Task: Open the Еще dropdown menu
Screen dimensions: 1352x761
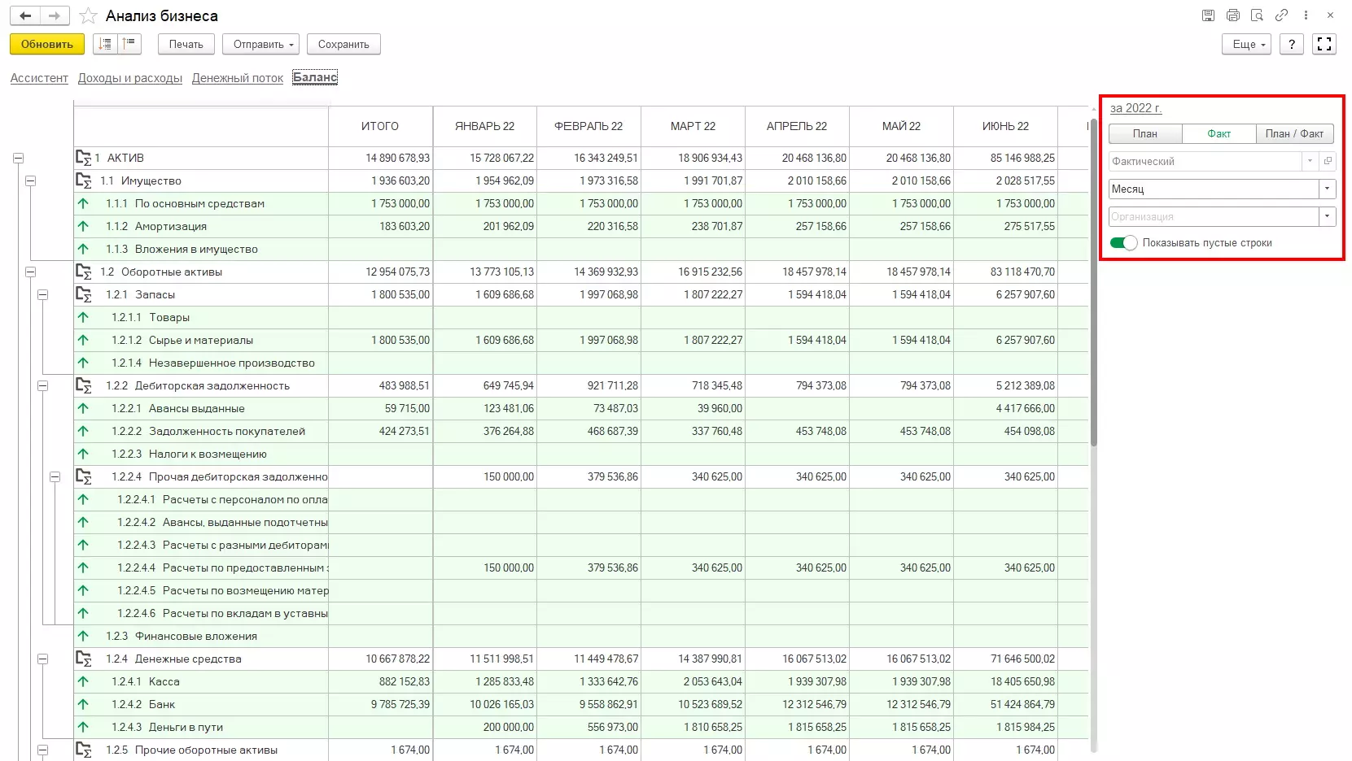Action: point(1246,44)
